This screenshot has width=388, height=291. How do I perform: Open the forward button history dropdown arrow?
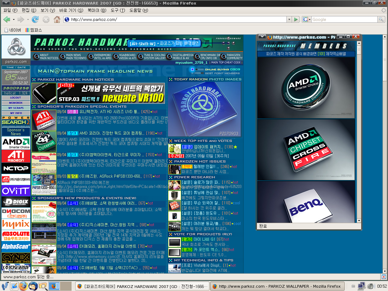(x=28, y=20)
